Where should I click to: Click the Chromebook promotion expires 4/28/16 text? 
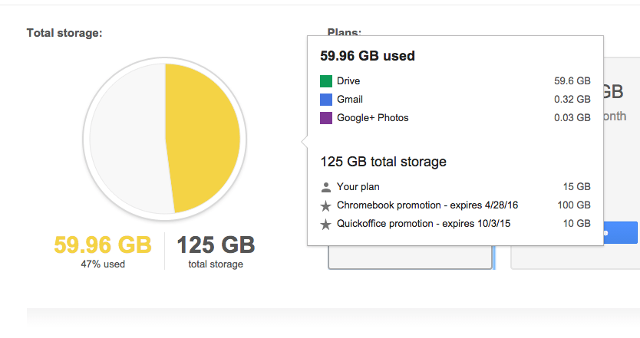pos(427,205)
